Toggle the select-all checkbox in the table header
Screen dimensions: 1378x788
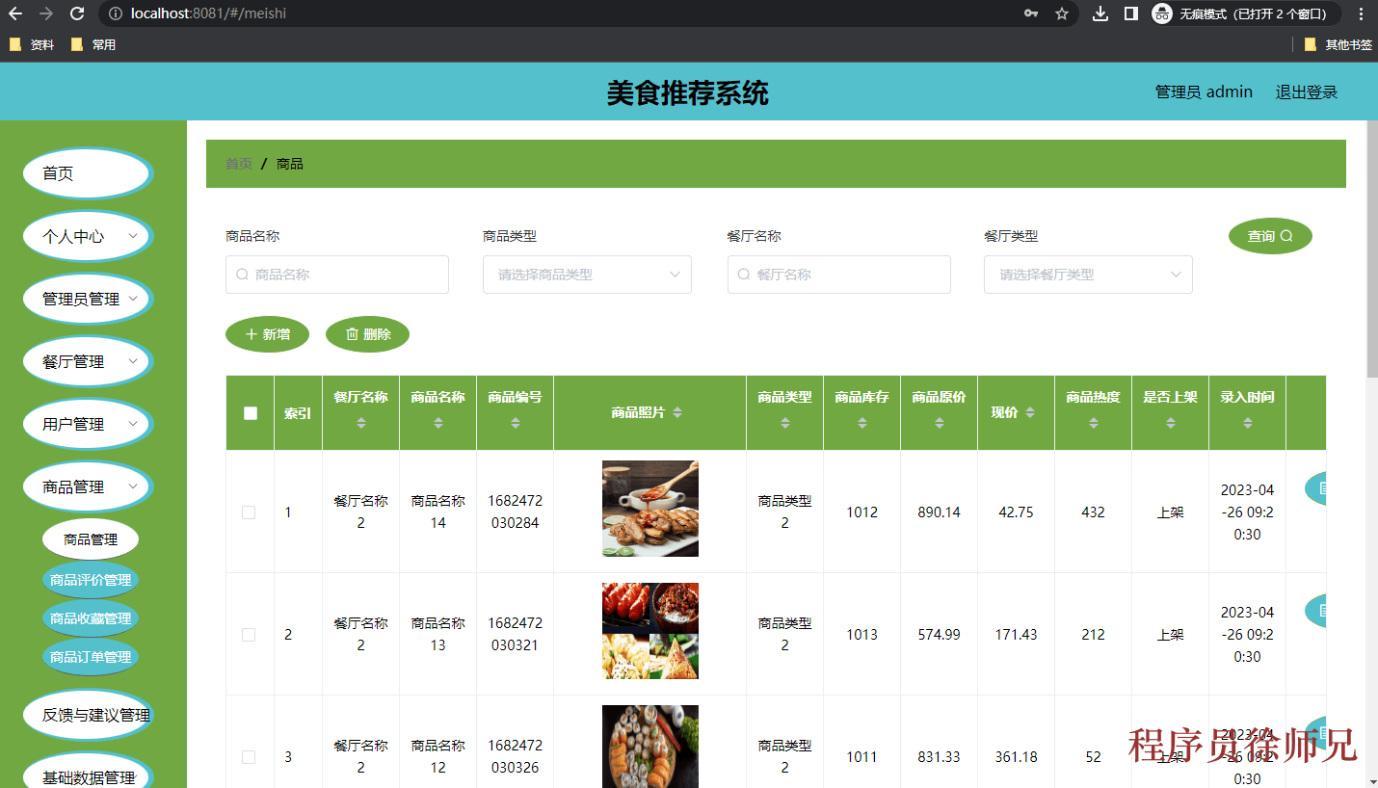pyautogui.click(x=250, y=412)
